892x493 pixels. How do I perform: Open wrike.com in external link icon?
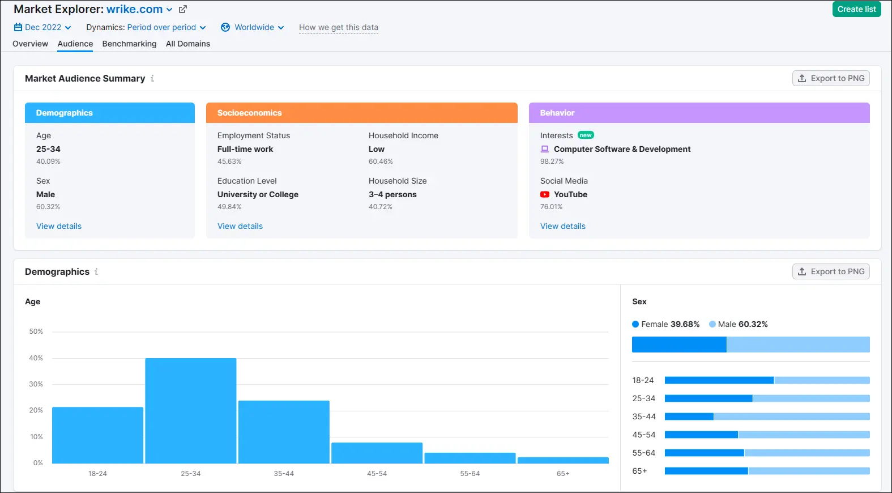click(x=183, y=10)
